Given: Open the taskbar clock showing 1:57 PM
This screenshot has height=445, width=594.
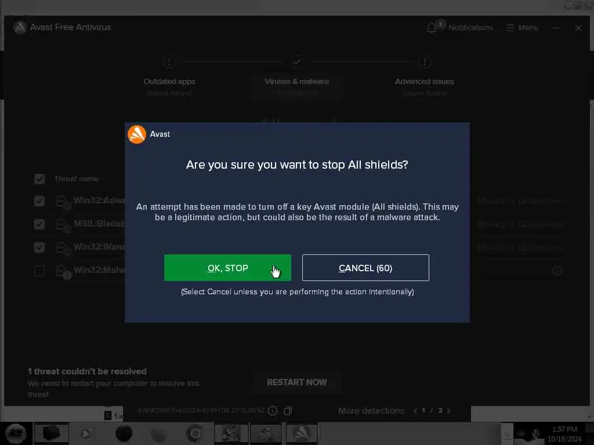Looking at the screenshot, I should (x=564, y=434).
